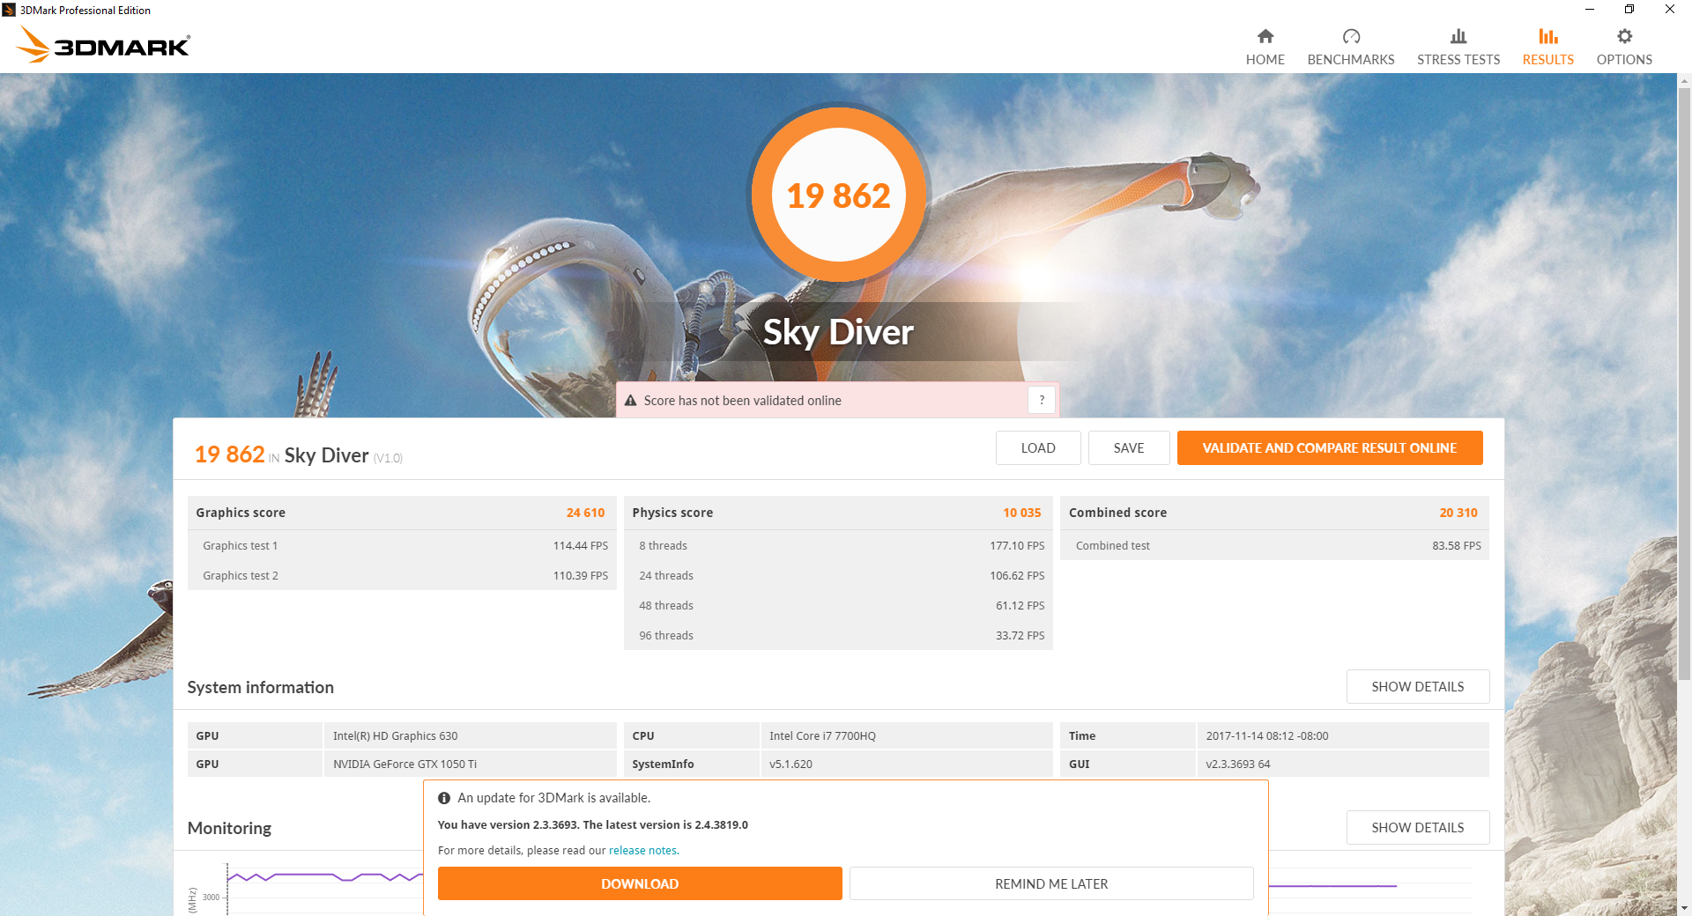
Task: Click NVIDIA GeForce GTX 1050 Ti value
Action: tap(404, 765)
